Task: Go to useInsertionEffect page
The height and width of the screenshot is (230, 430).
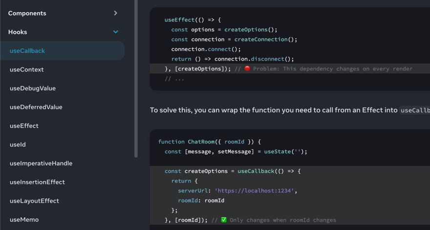Action: point(37,182)
